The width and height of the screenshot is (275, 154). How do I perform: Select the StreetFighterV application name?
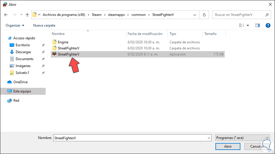[x=69, y=54]
